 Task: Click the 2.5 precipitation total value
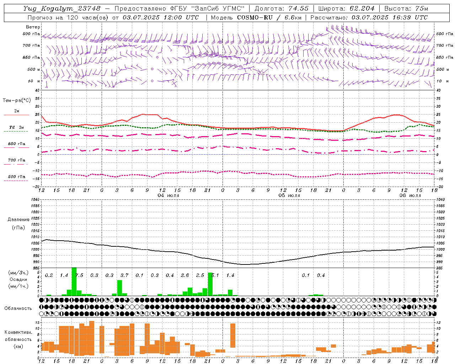coord(200,275)
